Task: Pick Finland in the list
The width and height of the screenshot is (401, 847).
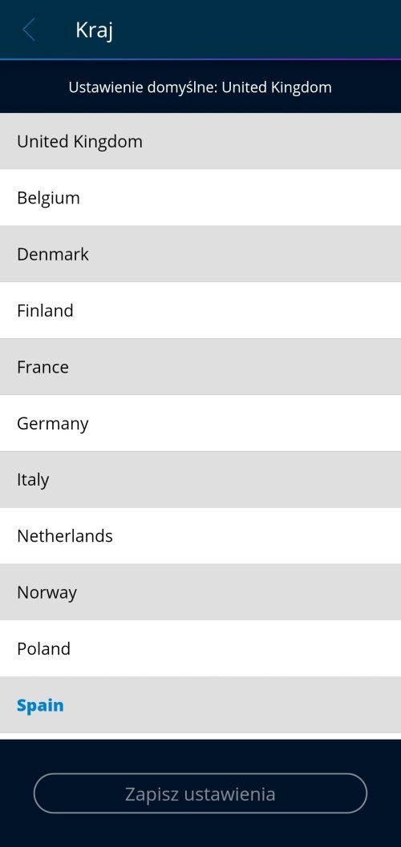Action: (200, 310)
